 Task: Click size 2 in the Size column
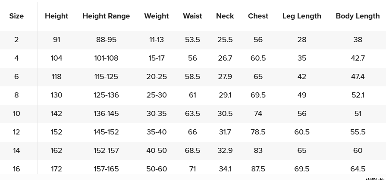click(16, 40)
